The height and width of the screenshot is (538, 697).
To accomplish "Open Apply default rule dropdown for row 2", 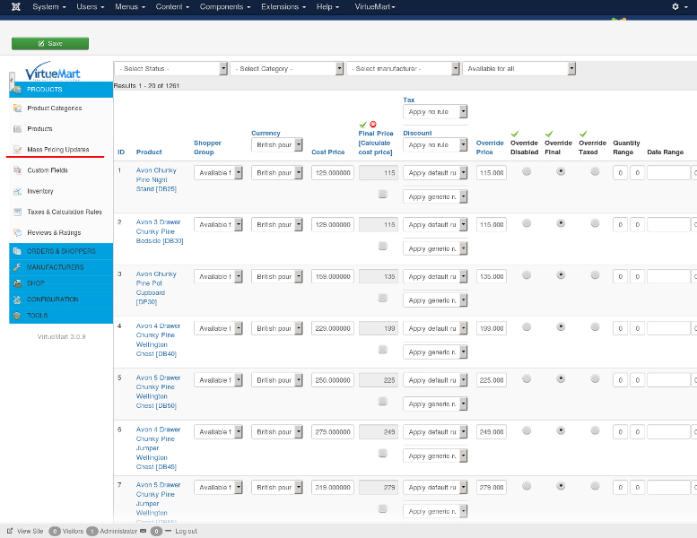I will pos(435,225).
